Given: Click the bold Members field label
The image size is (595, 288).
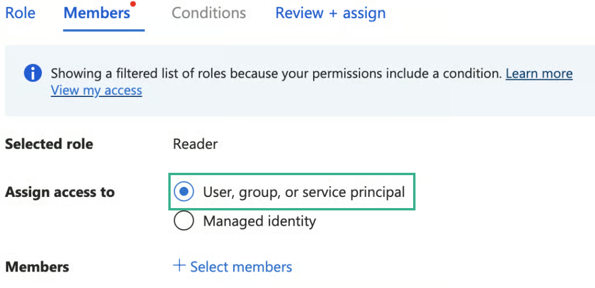Looking at the screenshot, I should pos(37,267).
